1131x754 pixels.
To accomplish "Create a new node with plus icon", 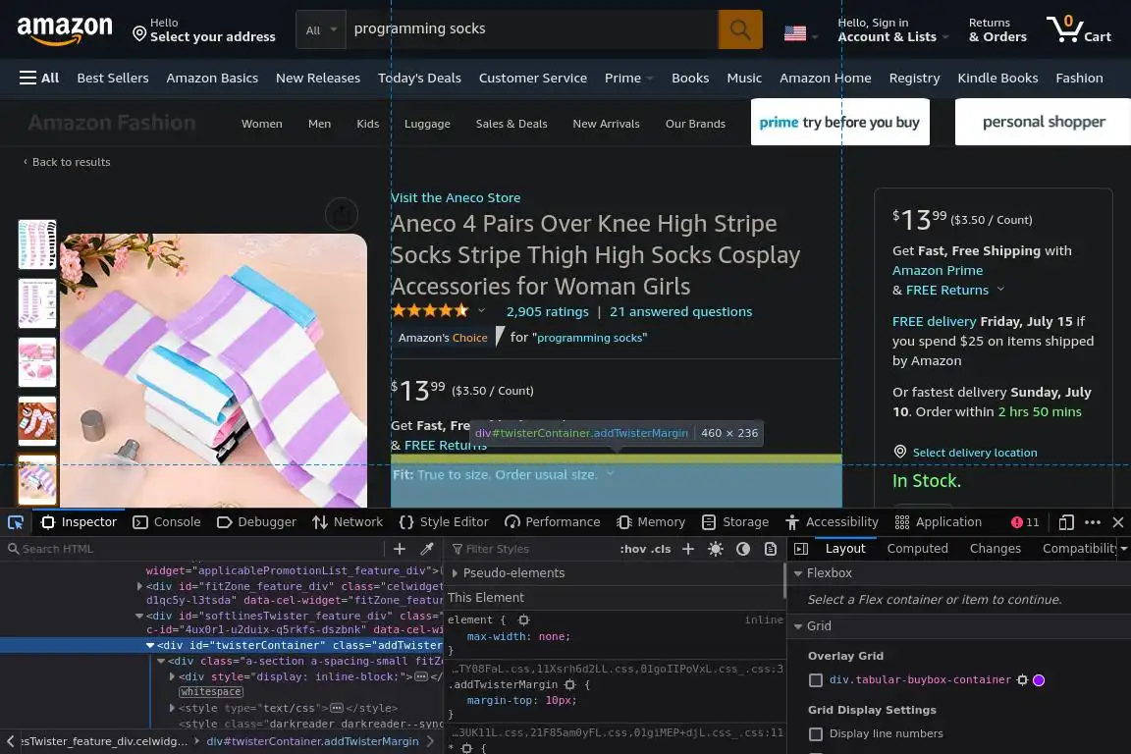I will [399, 549].
